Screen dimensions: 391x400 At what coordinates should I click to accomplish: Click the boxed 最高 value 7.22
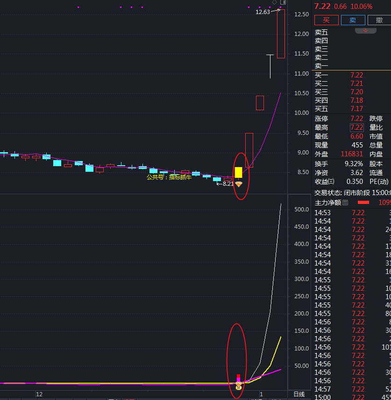(x=357, y=127)
